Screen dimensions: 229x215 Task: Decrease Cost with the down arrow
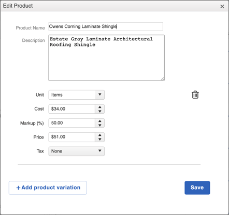[100, 111]
